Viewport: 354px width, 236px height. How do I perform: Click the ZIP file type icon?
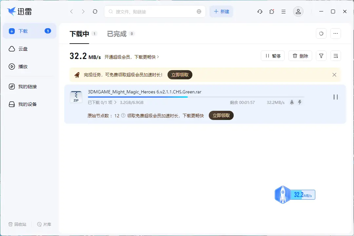(76, 97)
